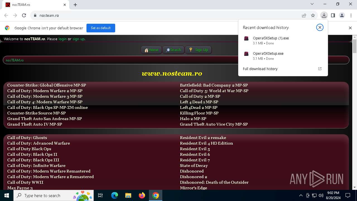Go back with the browser back arrow
Screen dimensions: 357x201
[6, 15]
